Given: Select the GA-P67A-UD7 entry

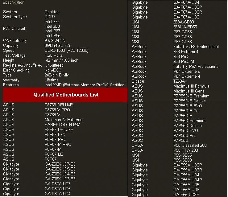Looking at the screenshot, I should click(58, 184).
